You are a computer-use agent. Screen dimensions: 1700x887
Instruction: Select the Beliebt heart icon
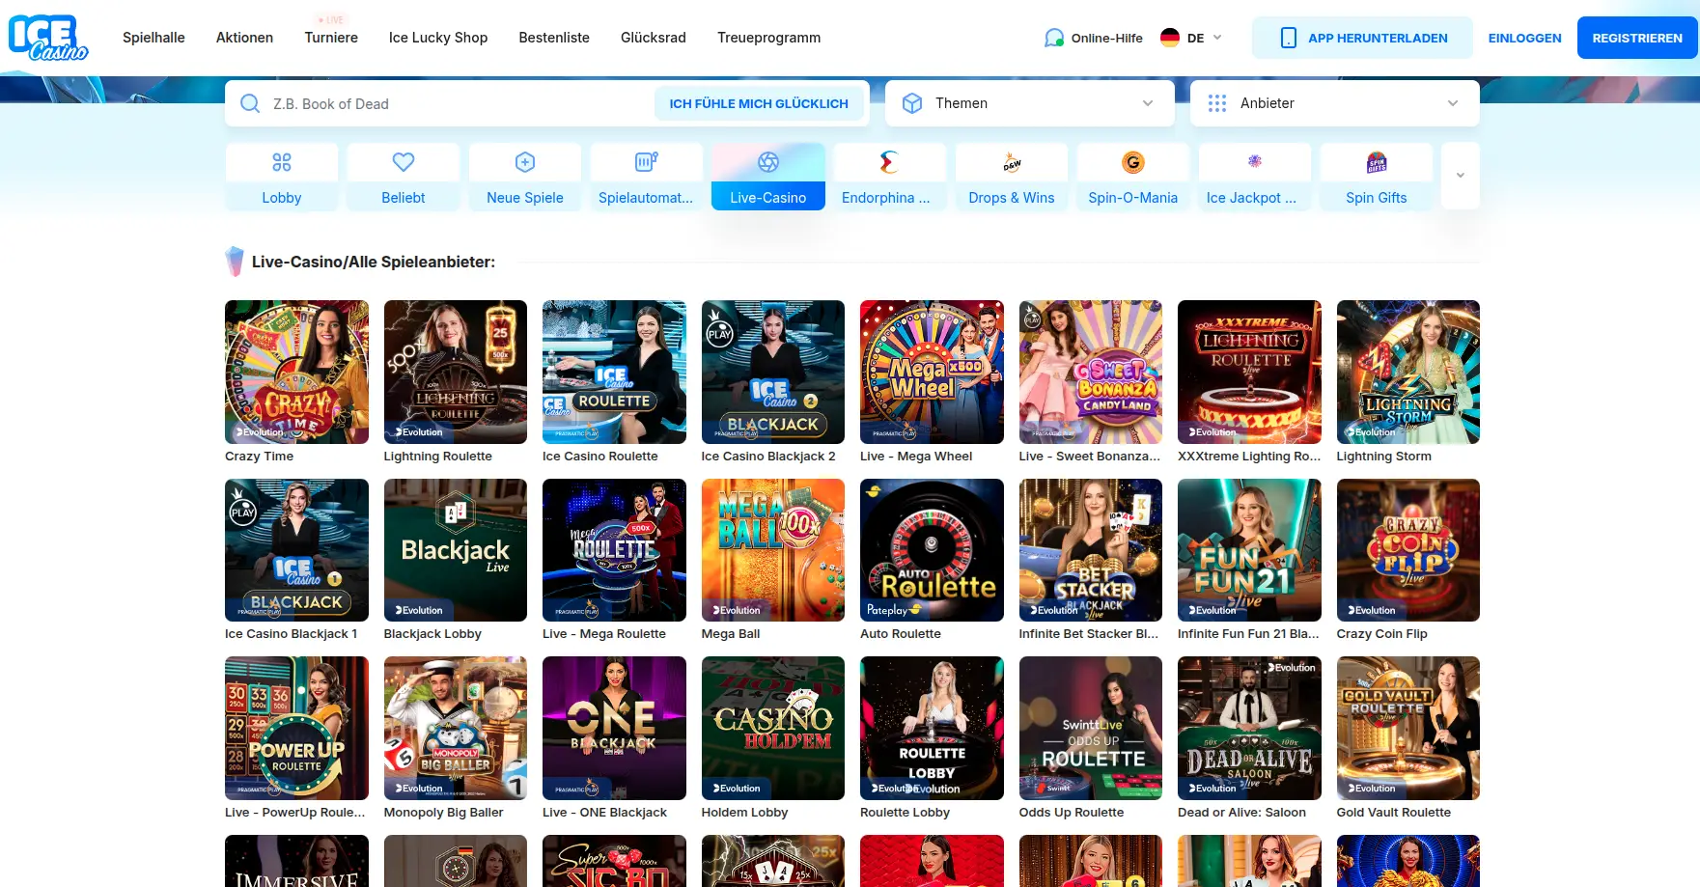click(x=404, y=162)
